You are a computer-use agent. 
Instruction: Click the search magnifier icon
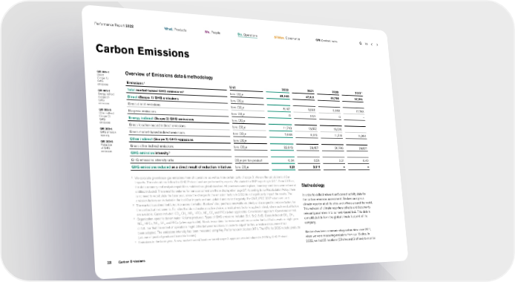pos(361,43)
